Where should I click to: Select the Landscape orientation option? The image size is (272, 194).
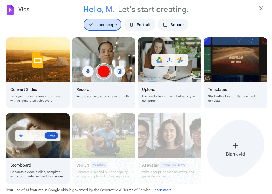pyautogui.click(x=102, y=25)
